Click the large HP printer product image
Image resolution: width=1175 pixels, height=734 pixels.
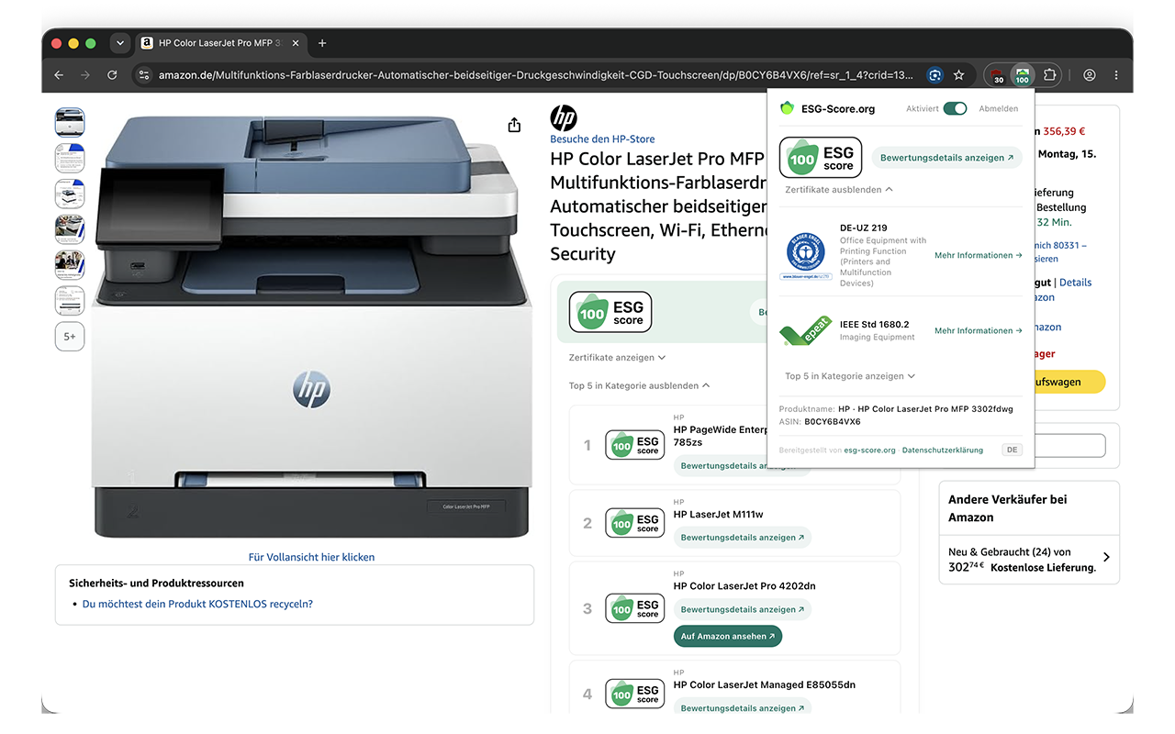pos(311,326)
